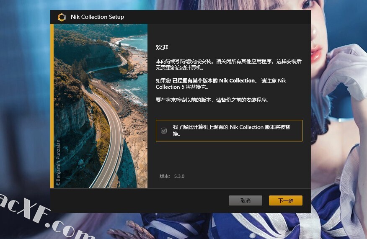
Task: Click the Nik Collection Setup title text
Action: coord(97,17)
